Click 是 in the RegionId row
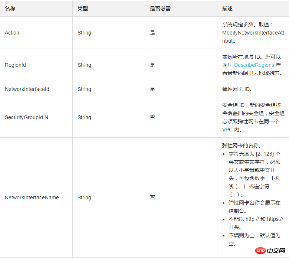Viewport: 289px width, 258px height. (152, 65)
